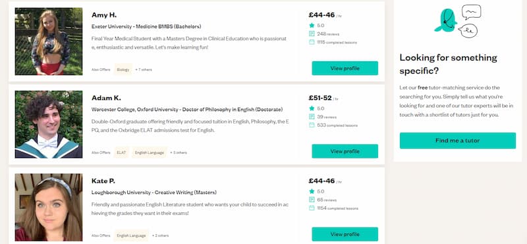Select Adam K.'s English Language tag
This screenshot has width=527, height=244.
click(150, 153)
